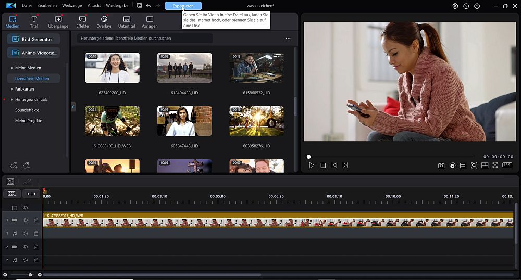Select the 610083100_HD_WEB video thumbnail
The image size is (521, 280).
pos(113,121)
